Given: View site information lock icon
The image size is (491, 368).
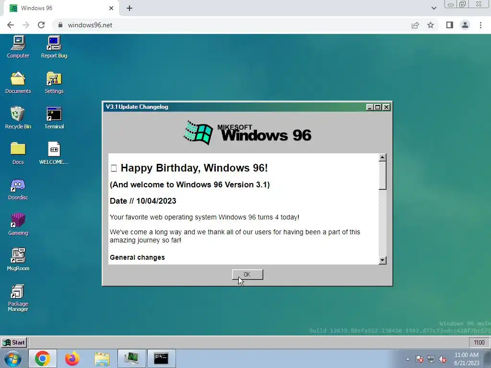Looking at the screenshot, I should [x=60, y=25].
